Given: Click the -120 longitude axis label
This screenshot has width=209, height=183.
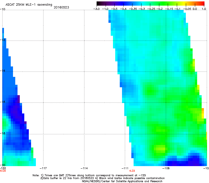Looking at the screenshot, I should tap(3, 168).
